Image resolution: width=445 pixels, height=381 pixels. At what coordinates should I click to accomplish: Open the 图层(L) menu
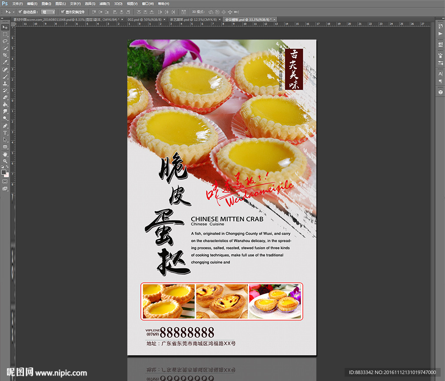tap(60, 3)
